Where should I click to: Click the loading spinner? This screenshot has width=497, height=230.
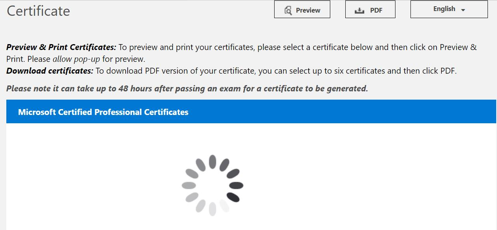coord(212,185)
